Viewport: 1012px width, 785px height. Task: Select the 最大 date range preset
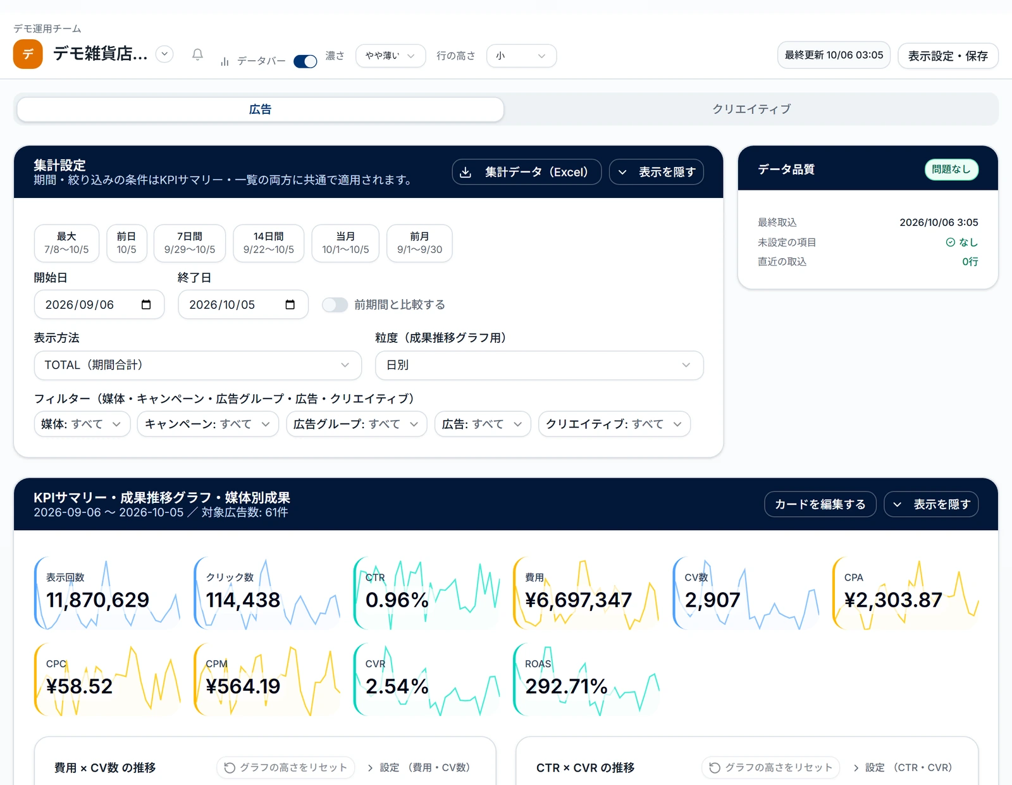click(x=66, y=243)
